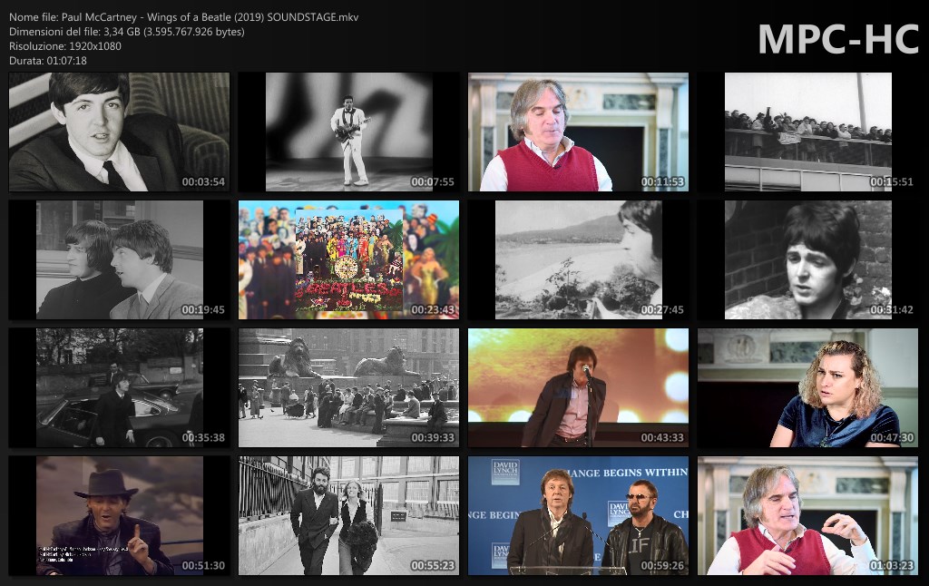Select the brick wall close-up at 00:31:42
Image resolution: width=929 pixels, height=586 pixels.
(807, 260)
